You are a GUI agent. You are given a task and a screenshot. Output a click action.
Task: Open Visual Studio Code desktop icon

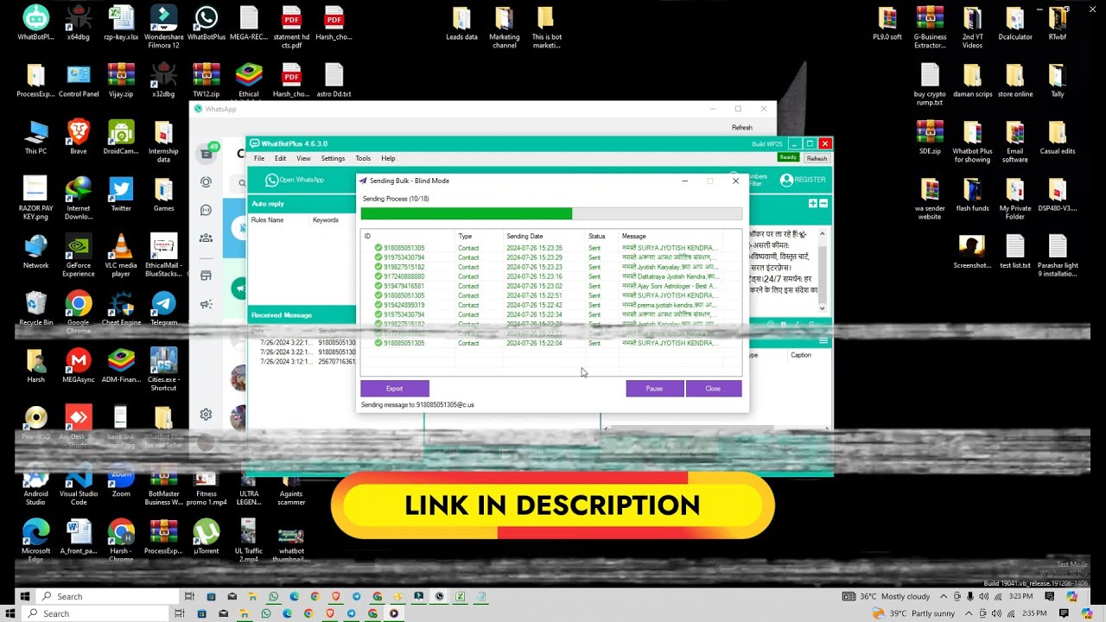(79, 485)
